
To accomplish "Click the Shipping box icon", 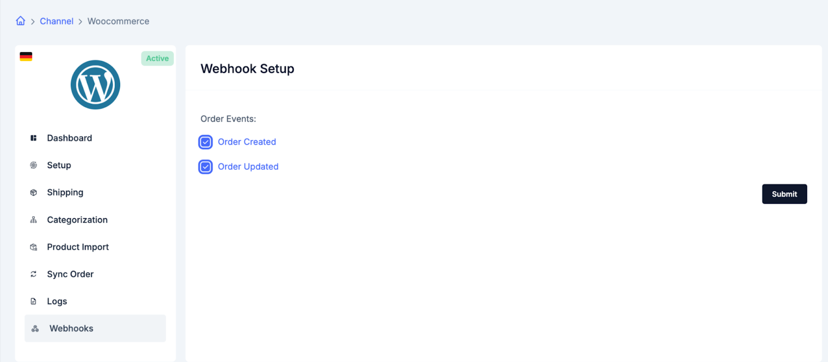I will (x=34, y=192).
